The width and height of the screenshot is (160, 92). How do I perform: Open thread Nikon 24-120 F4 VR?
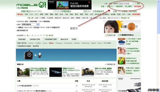point(33,91)
